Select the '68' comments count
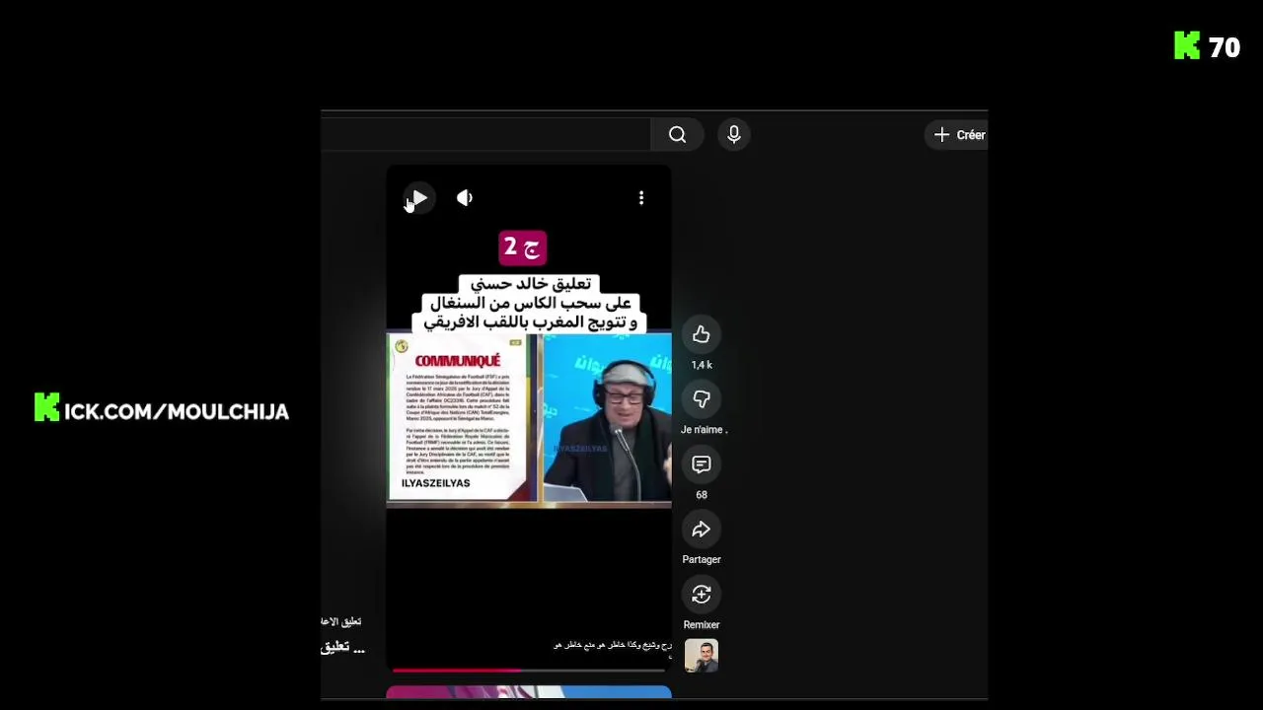This screenshot has width=1263, height=710. (702, 495)
